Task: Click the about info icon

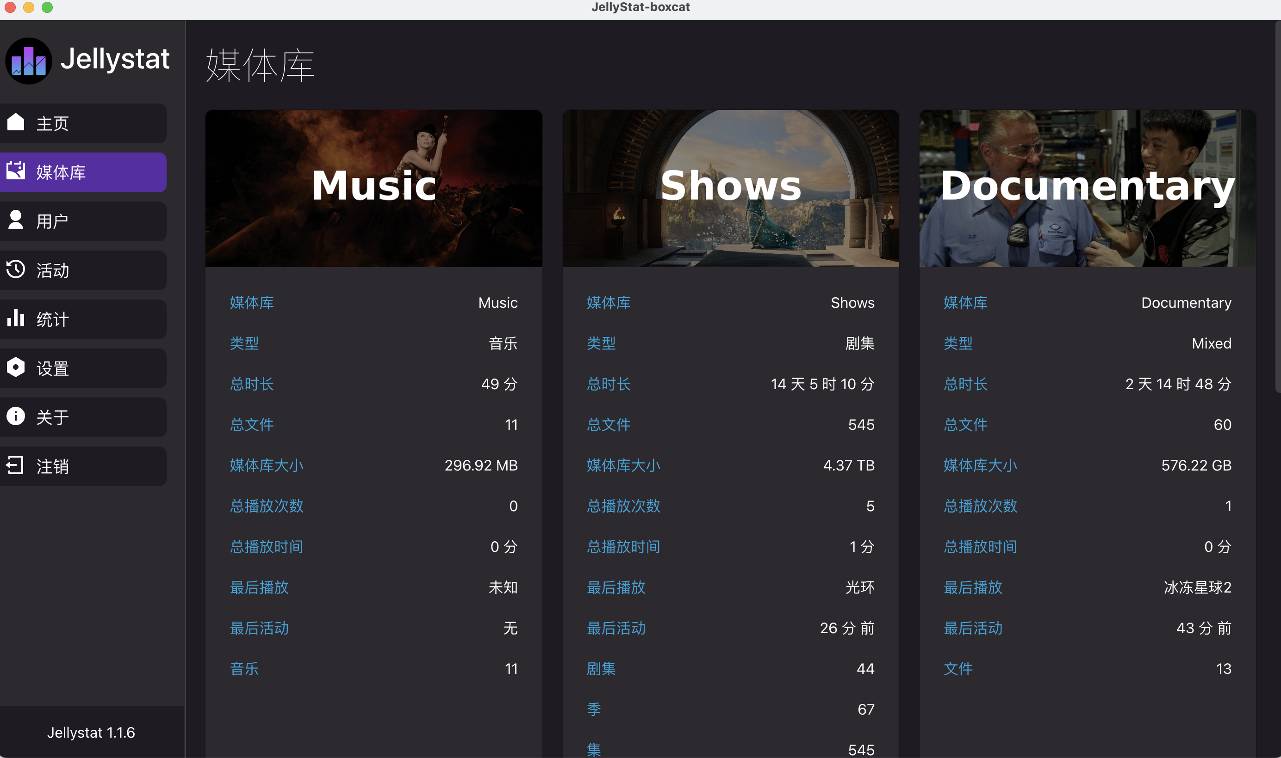Action: click(16, 416)
